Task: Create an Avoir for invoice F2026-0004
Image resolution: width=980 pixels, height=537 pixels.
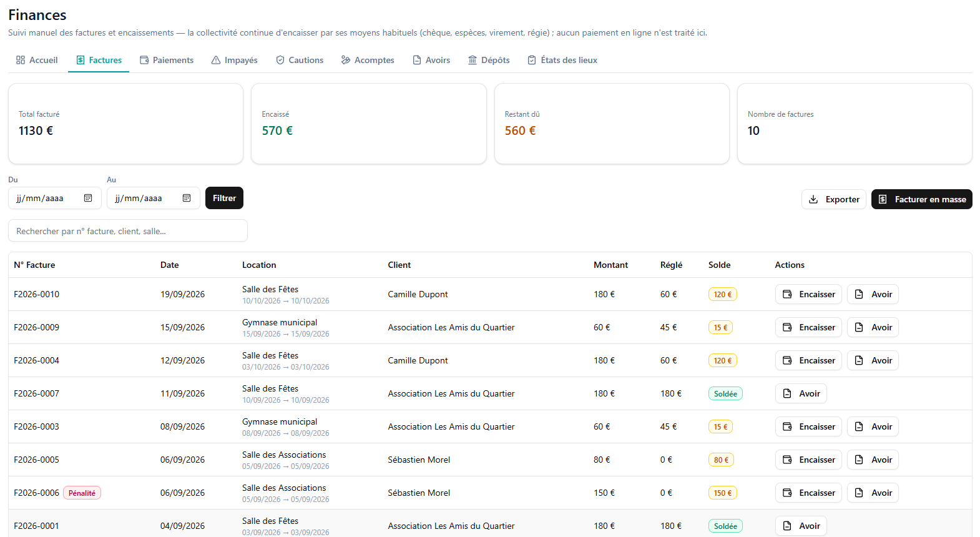Action: (x=873, y=360)
